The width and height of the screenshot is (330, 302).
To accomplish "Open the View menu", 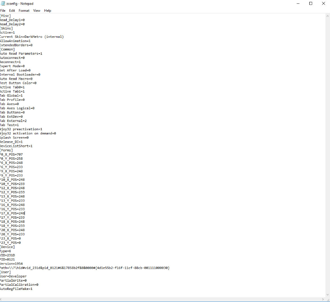I will (37, 11).
